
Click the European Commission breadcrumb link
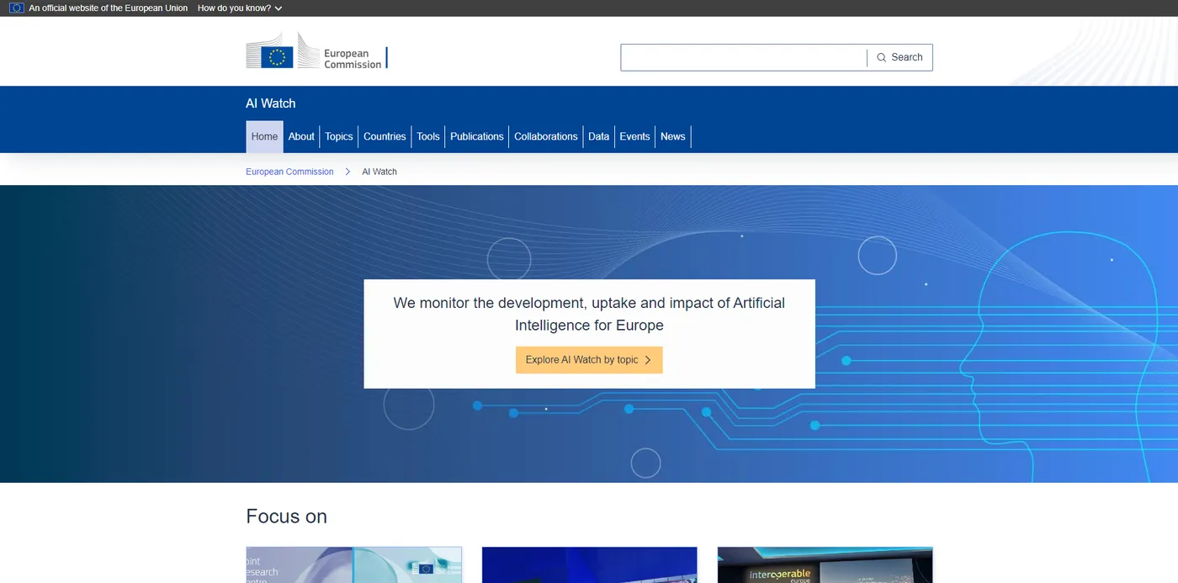tap(289, 172)
